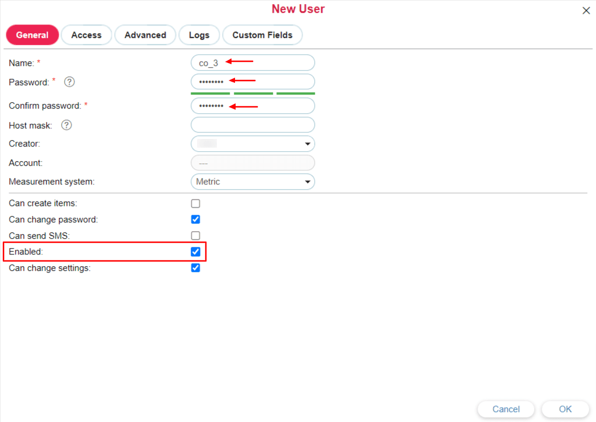Screen dimensions: 596x422
Task: Uncheck the Can change password checkbox
Action: pos(196,219)
